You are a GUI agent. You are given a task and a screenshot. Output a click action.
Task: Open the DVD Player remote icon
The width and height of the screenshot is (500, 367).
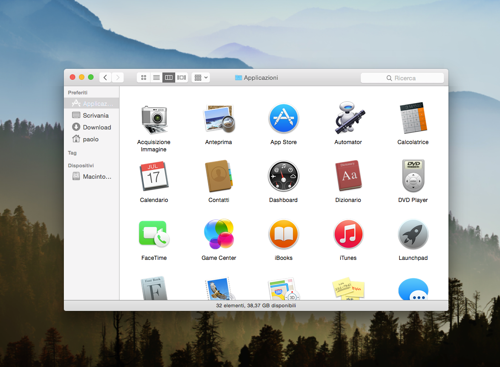pyautogui.click(x=413, y=176)
